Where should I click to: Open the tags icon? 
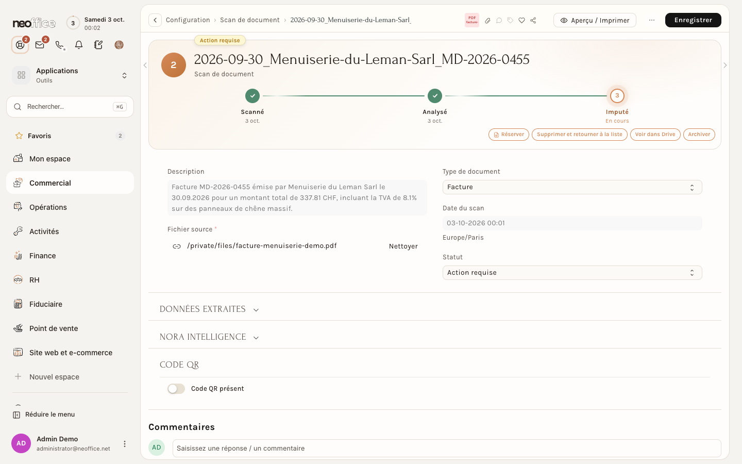(510, 21)
